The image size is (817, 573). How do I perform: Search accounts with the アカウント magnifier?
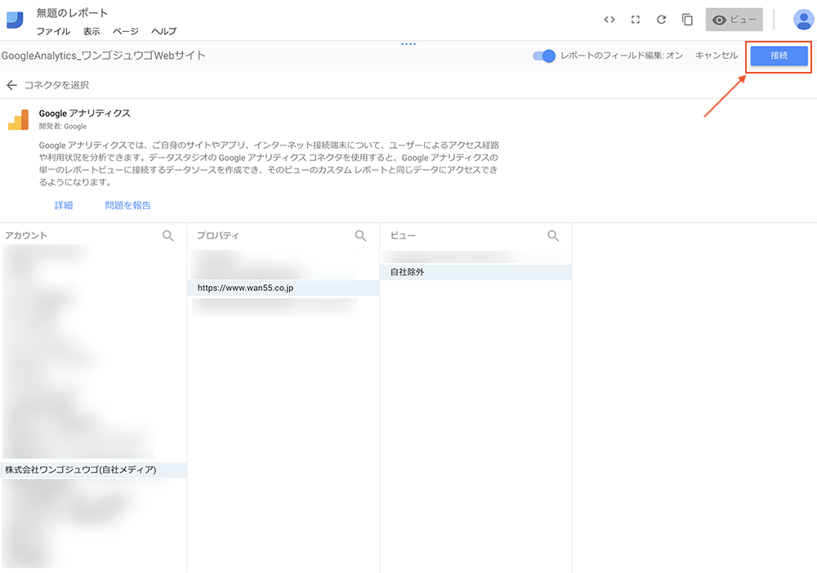click(x=167, y=235)
